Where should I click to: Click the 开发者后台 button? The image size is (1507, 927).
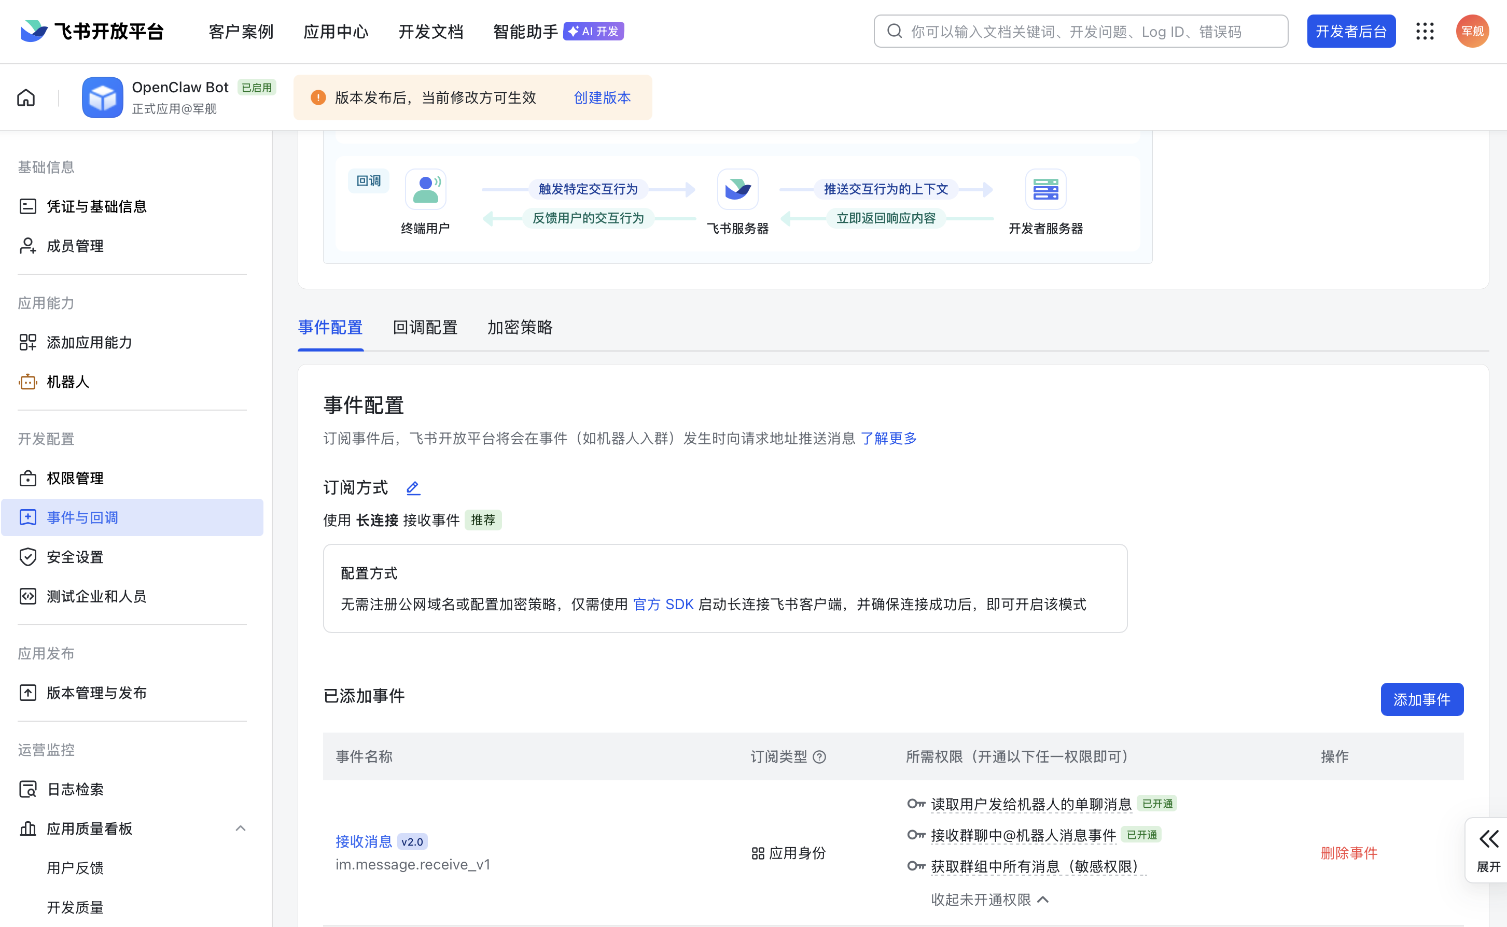point(1351,31)
